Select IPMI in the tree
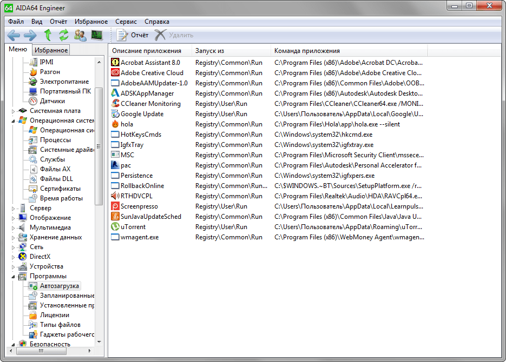This screenshot has height=362, width=506. point(47,62)
